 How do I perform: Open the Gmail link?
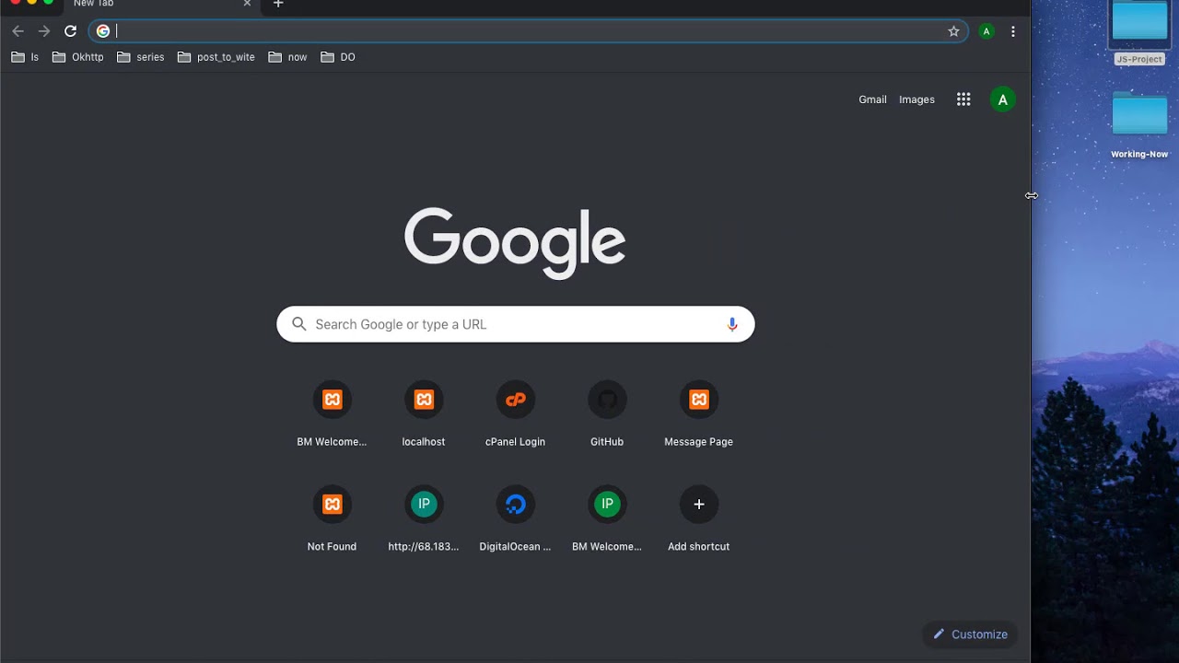pyautogui.click(x=872, y=99)
